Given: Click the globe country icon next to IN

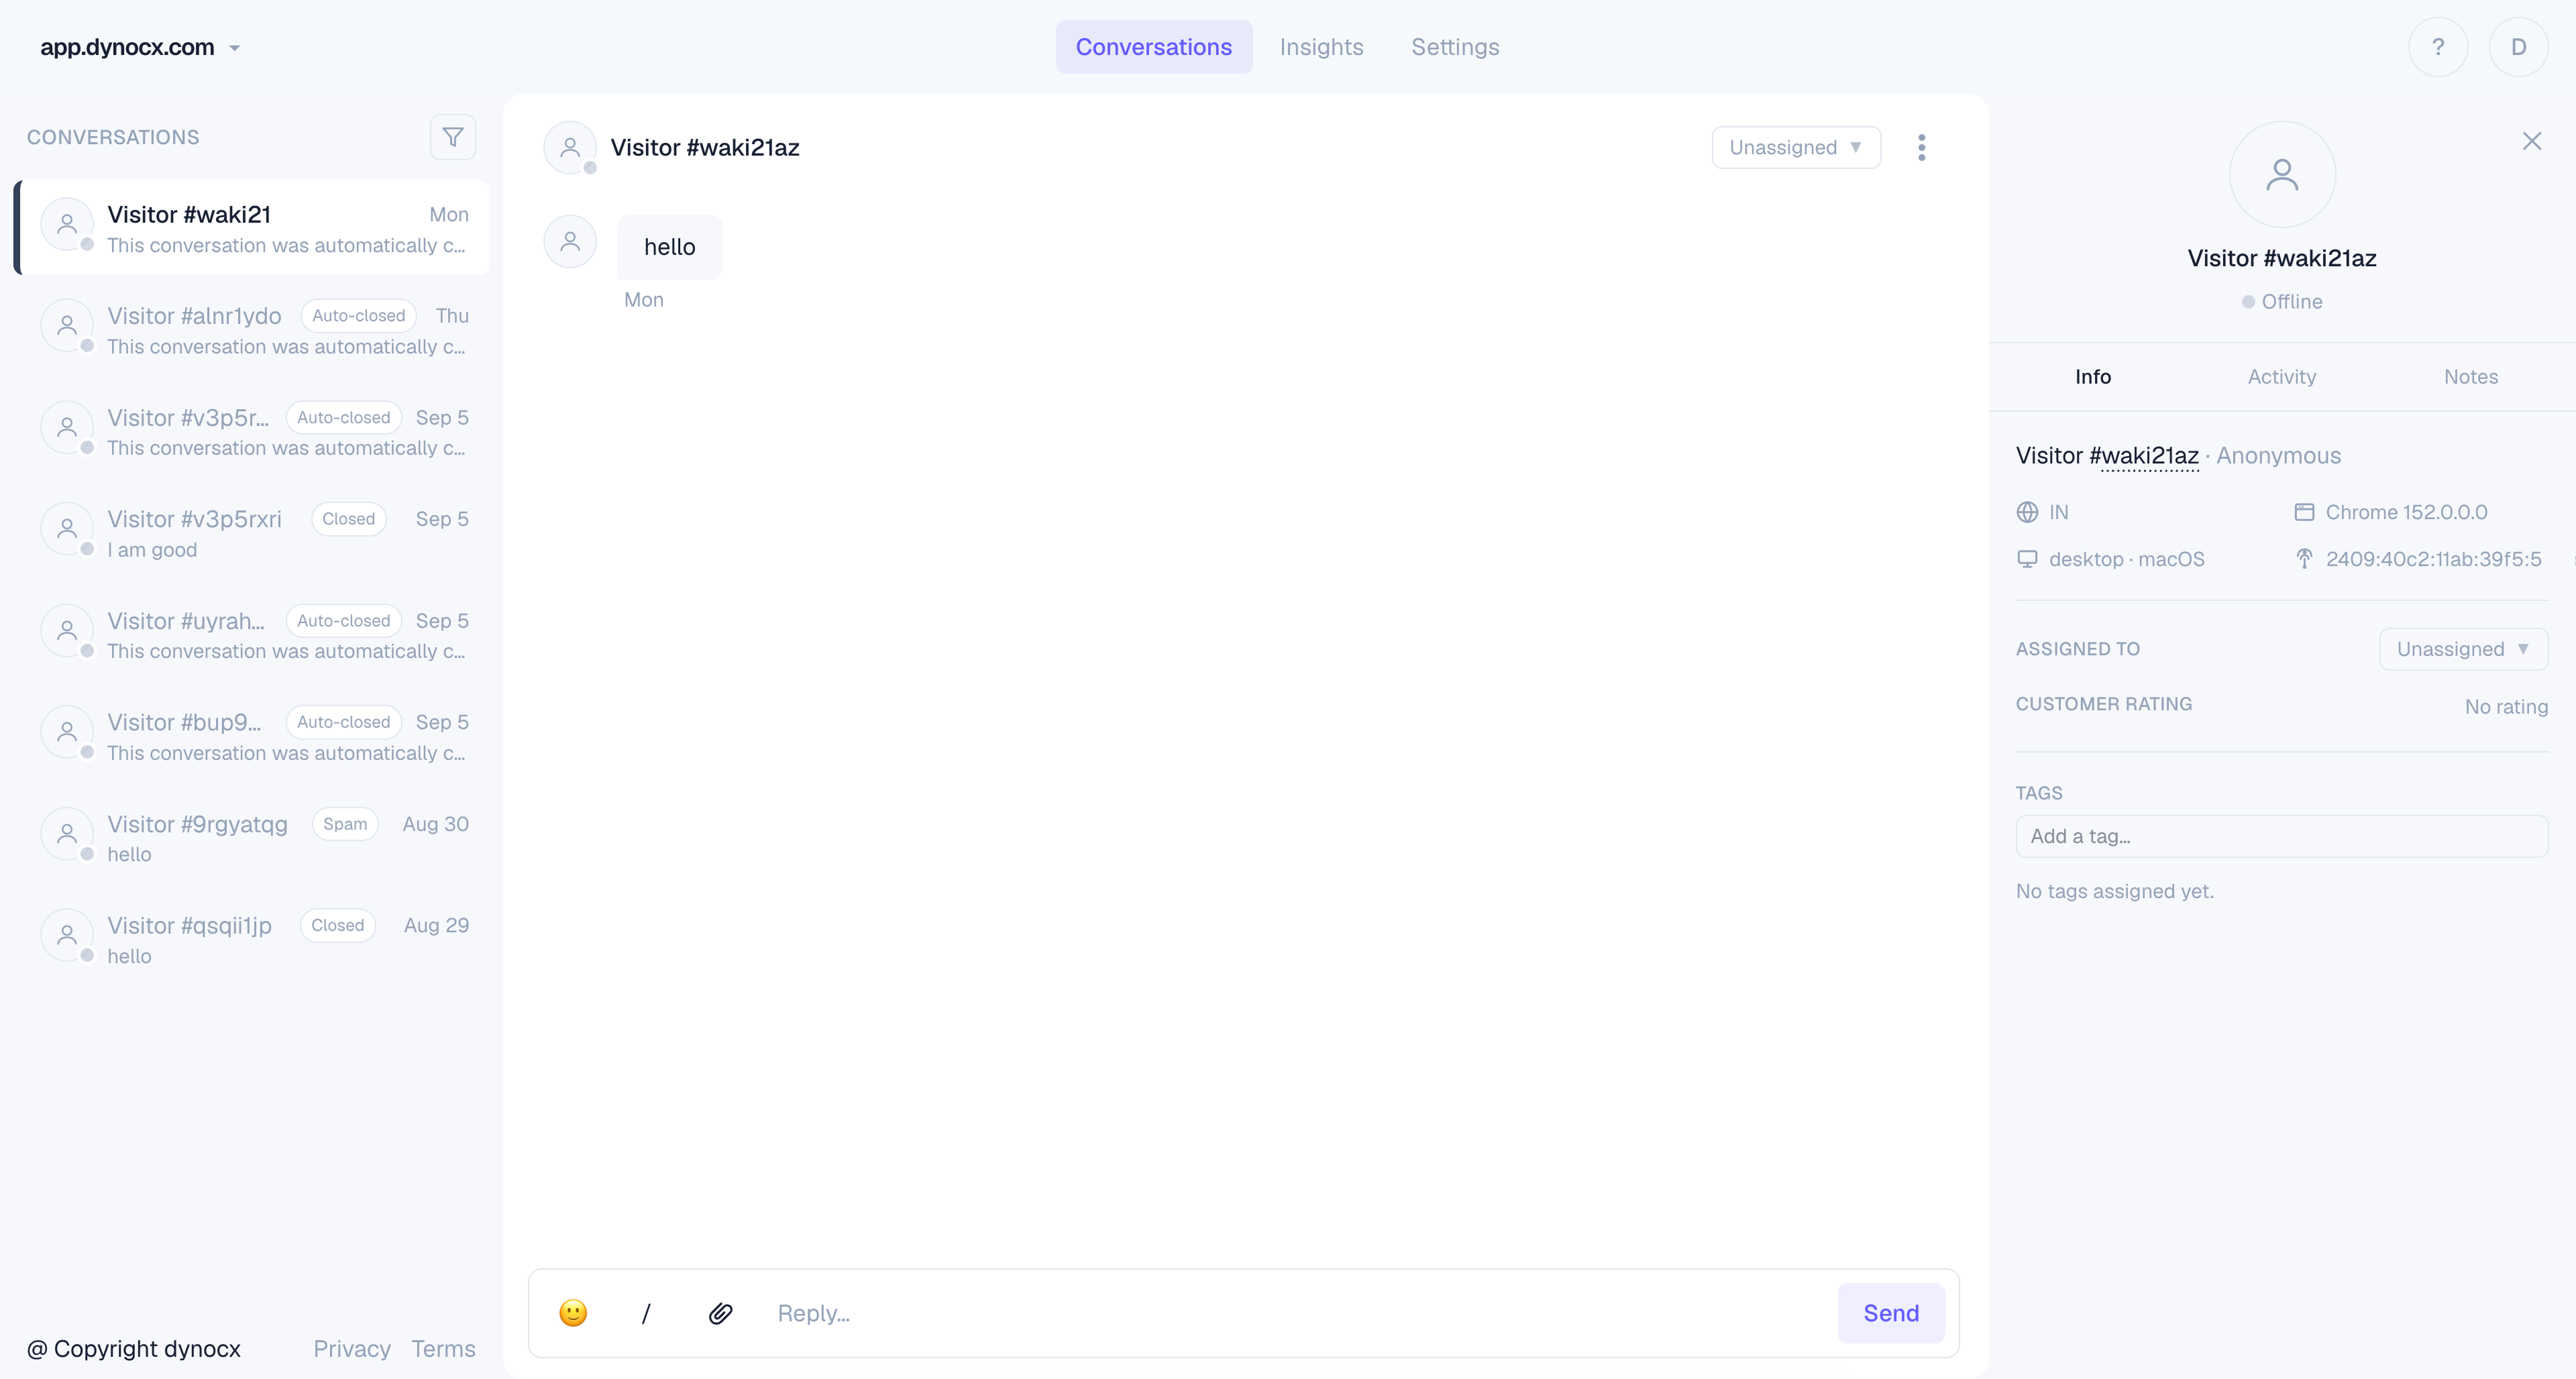Looking at the screenshot, I should 2027,512.
